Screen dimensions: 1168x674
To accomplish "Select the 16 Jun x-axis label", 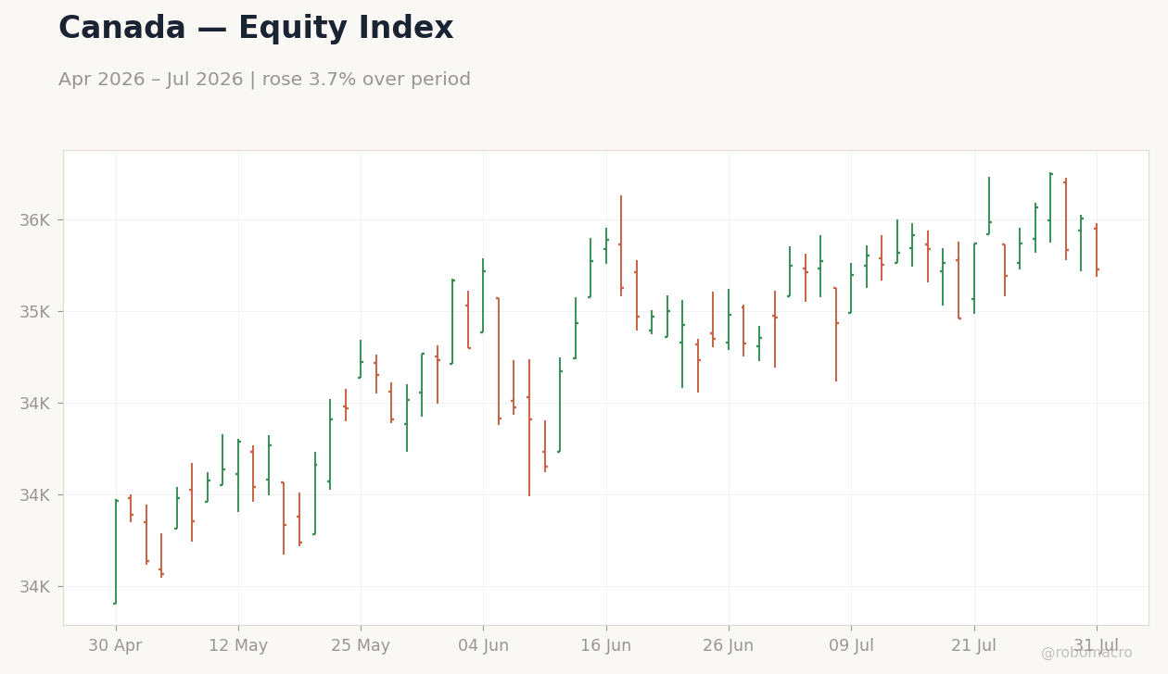I will [x=606, y=646].
